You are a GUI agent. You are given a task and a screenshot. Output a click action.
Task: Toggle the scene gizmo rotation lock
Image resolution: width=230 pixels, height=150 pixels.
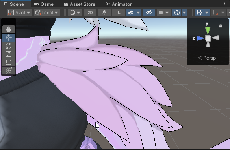click(x=221, y=26)
